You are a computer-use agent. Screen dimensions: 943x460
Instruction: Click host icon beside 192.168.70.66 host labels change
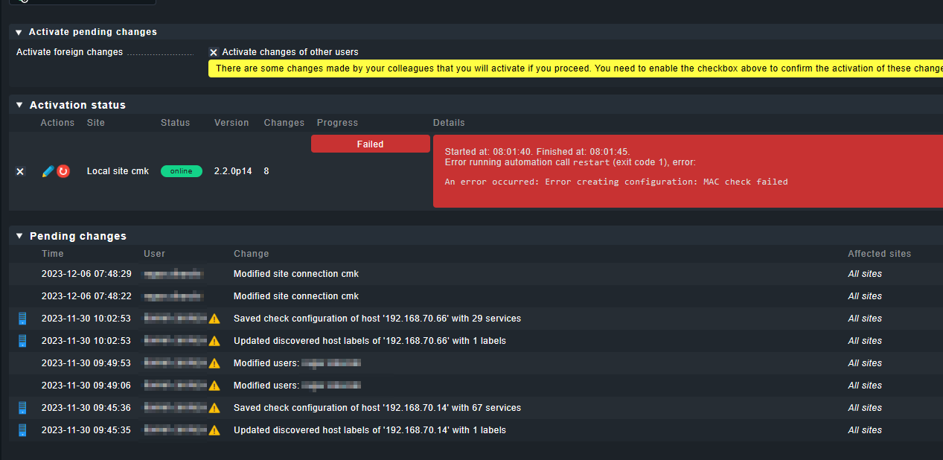click(22, 341)
